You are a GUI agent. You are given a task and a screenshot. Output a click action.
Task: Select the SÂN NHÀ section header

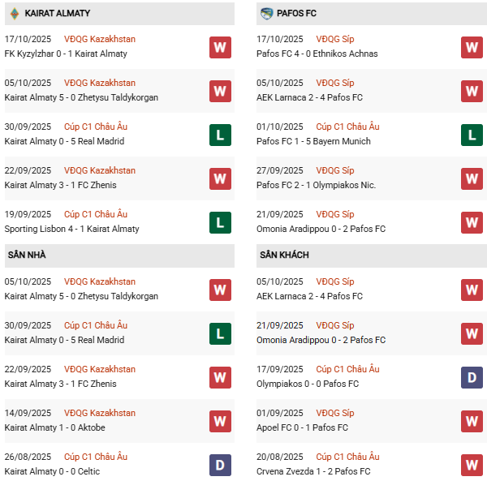27,255
